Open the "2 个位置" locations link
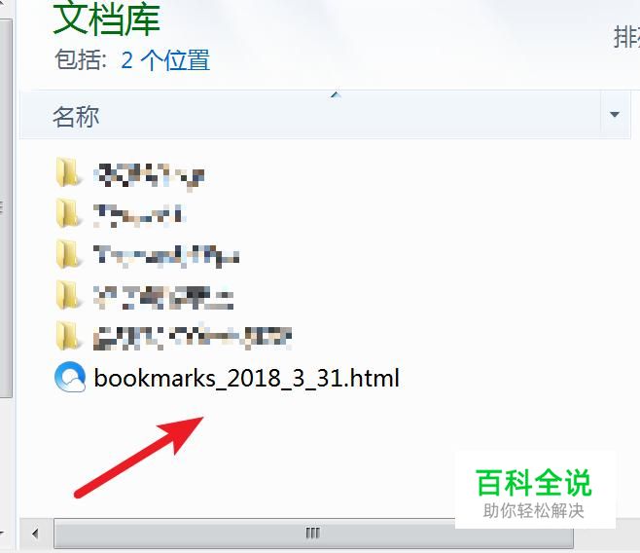 pos(165,60)
